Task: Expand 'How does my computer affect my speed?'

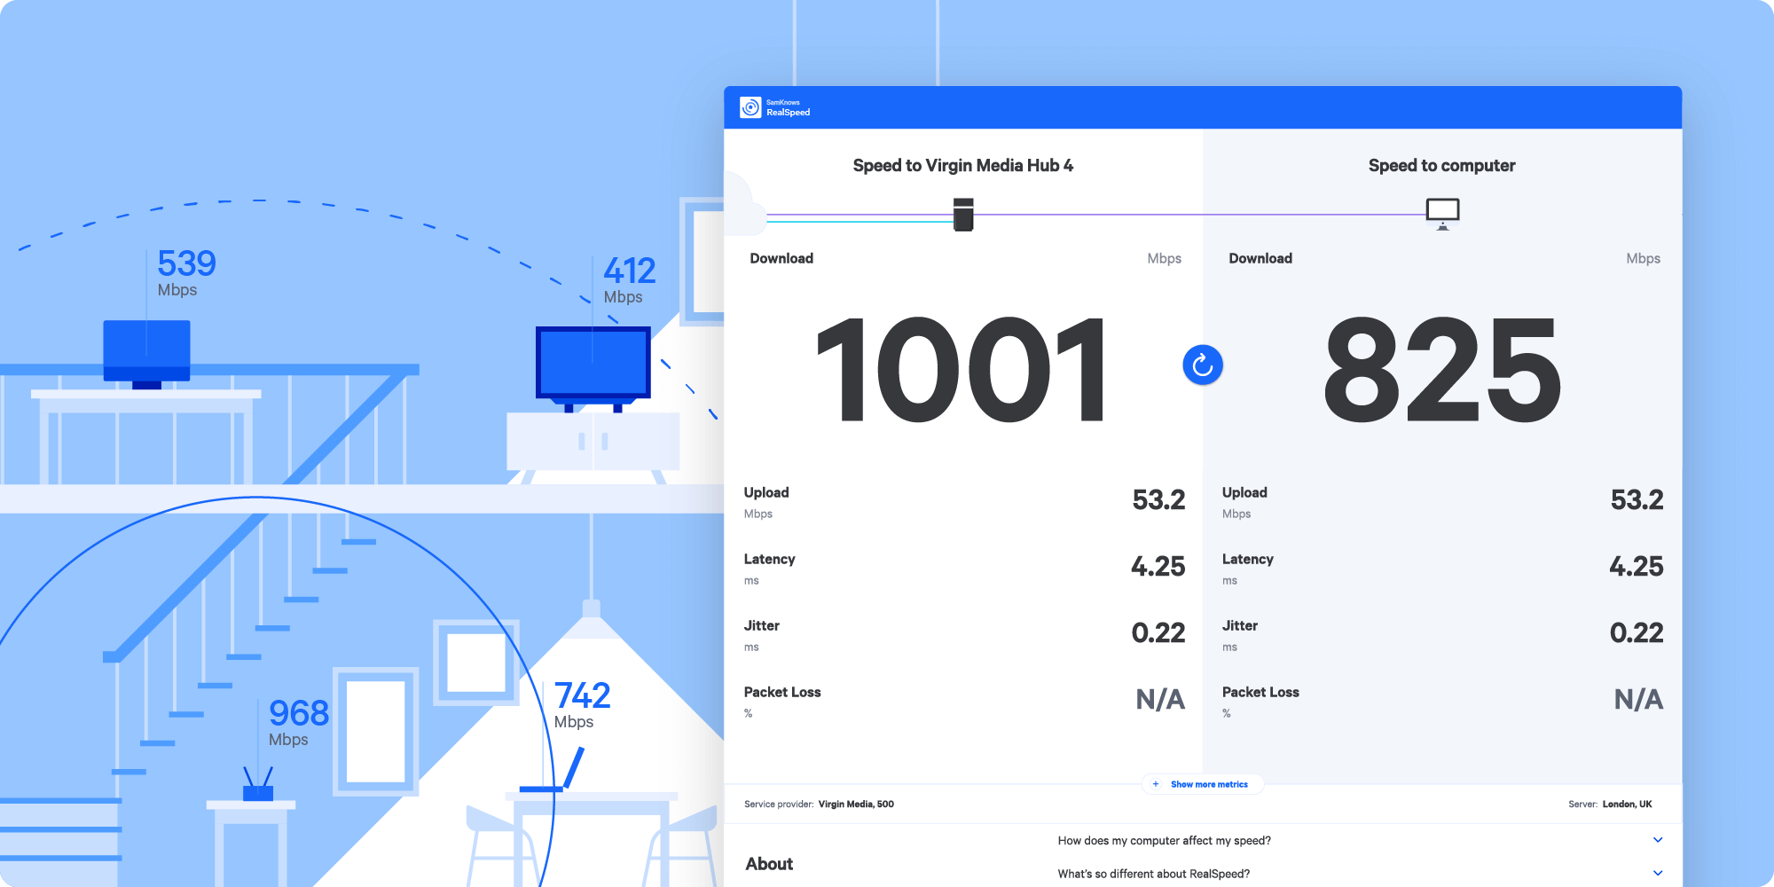Action: [1658, 840]
